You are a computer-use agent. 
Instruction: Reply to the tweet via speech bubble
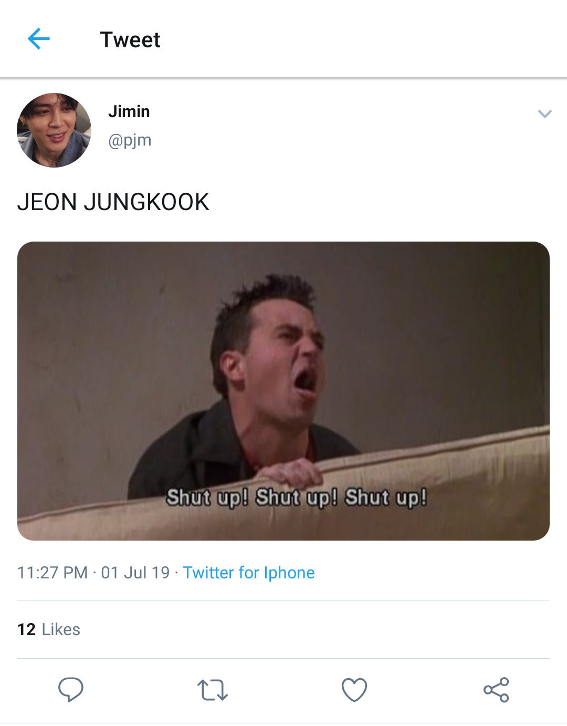click(x=71, y=689)
